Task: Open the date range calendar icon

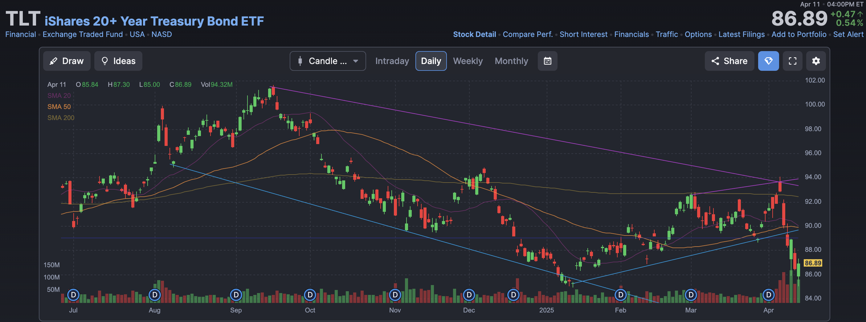Action: click(x=547, y=61)
